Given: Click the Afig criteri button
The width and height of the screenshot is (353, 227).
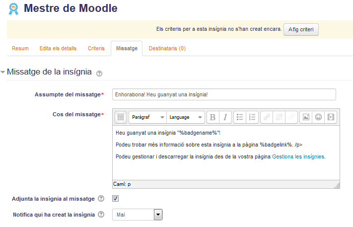Looking at the screenshot, I should [x=301, y=29].
